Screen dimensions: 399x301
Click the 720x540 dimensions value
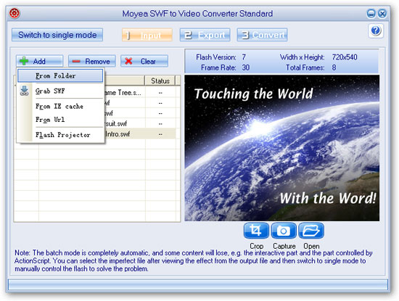[345, 57]
